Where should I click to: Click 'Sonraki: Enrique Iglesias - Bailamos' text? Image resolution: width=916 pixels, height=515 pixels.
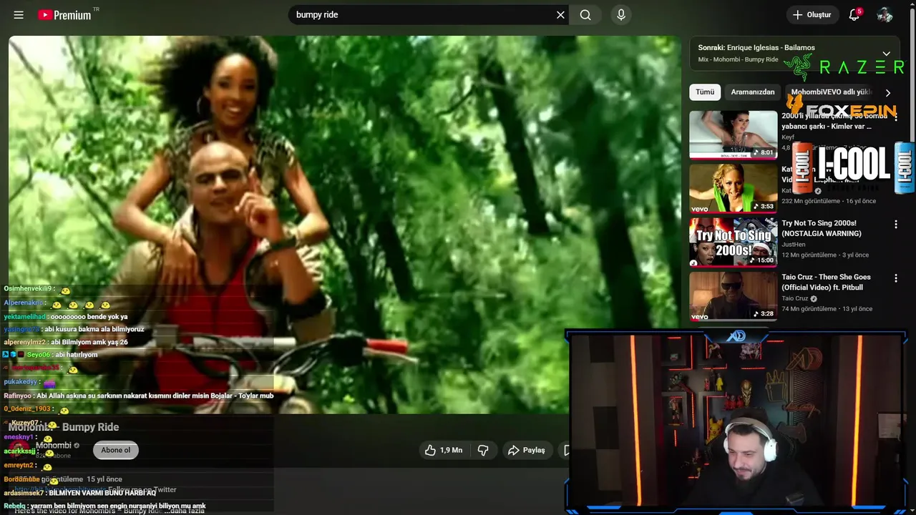click(756, 48)
